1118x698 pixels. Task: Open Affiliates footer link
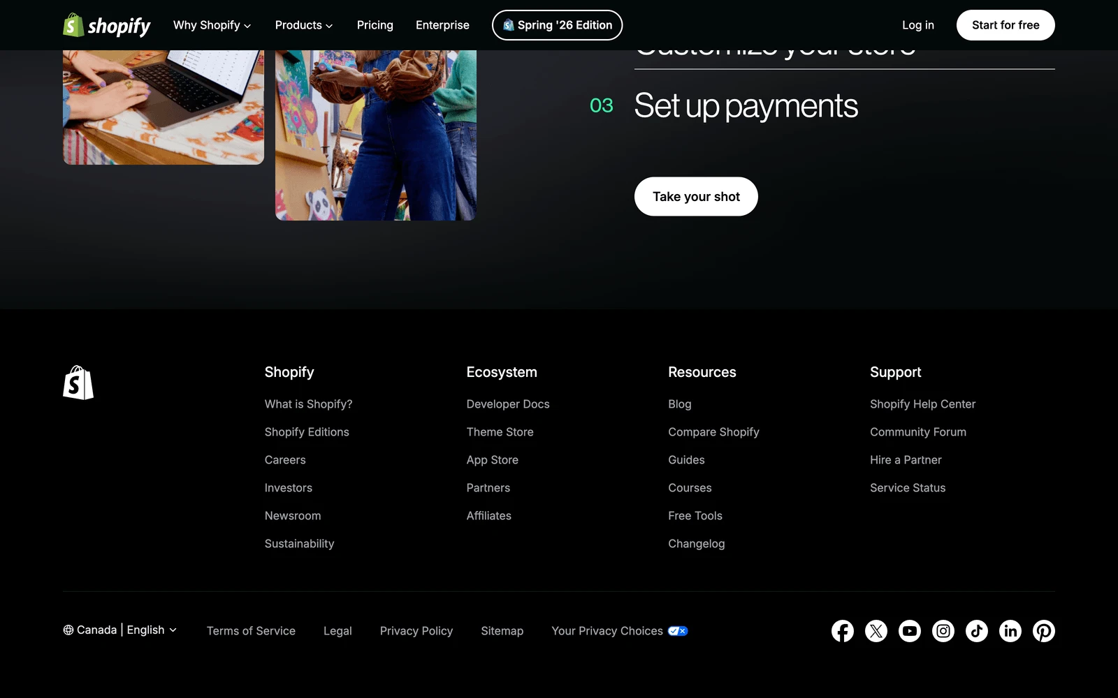point(489,516)
